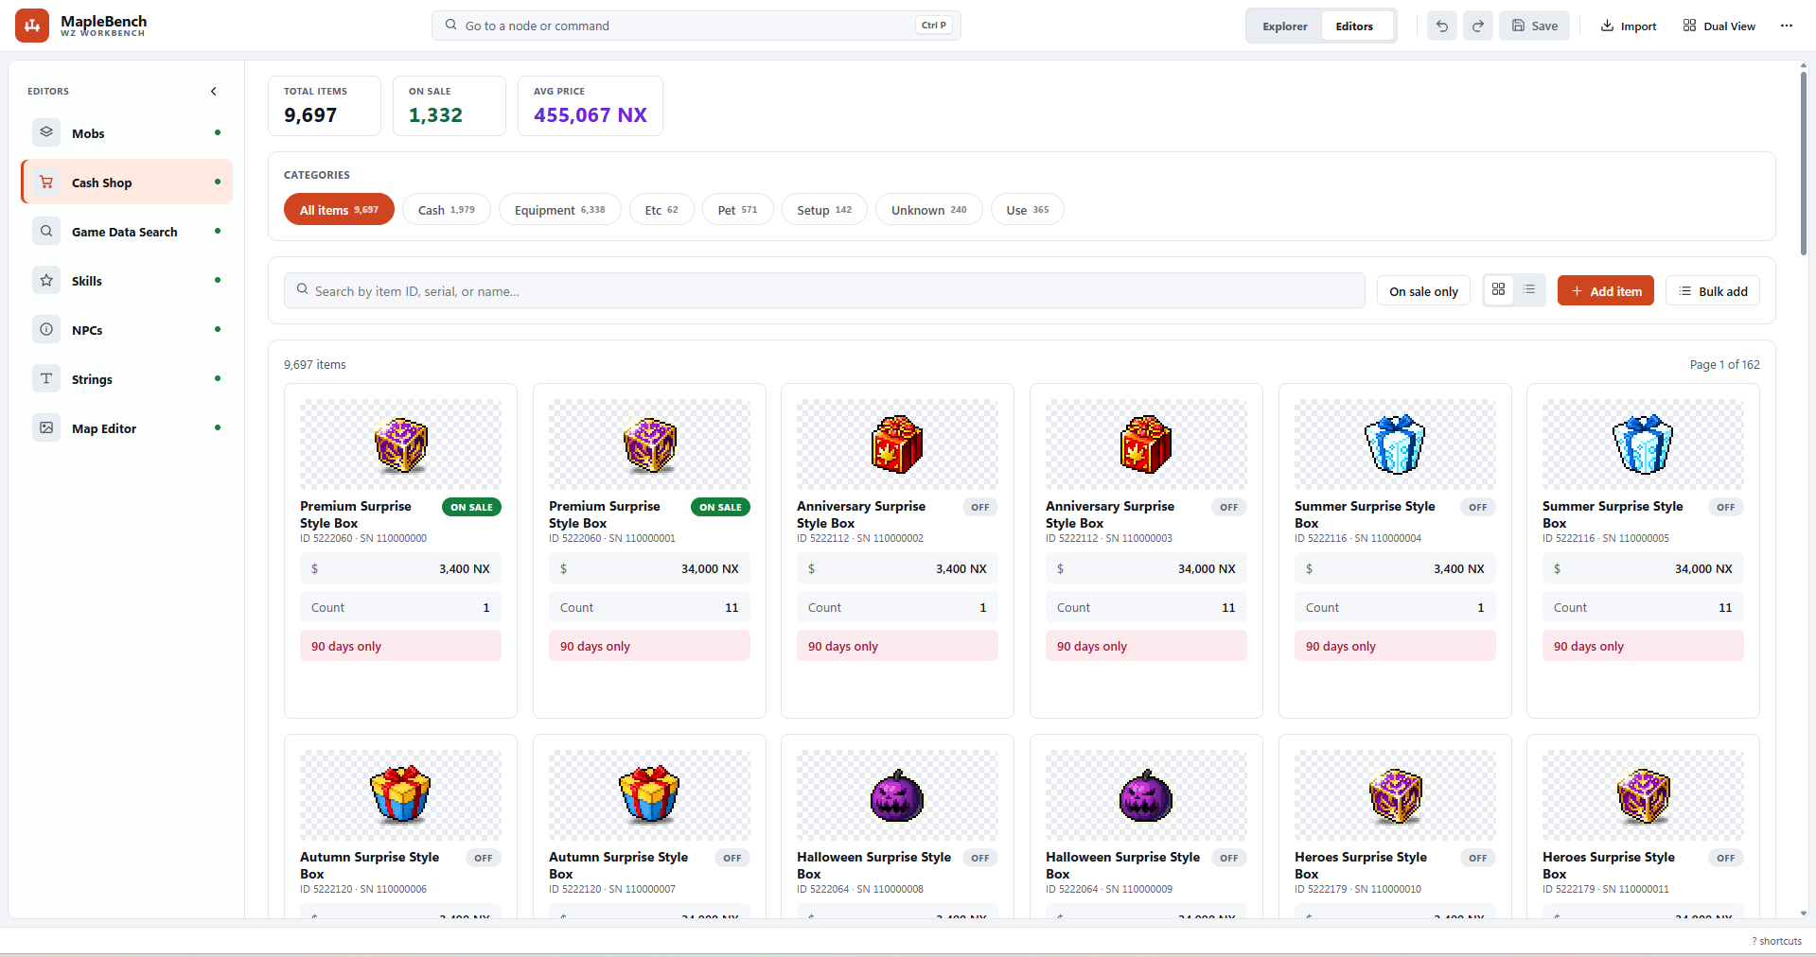Filter by Cash category

tap(447, 210)
